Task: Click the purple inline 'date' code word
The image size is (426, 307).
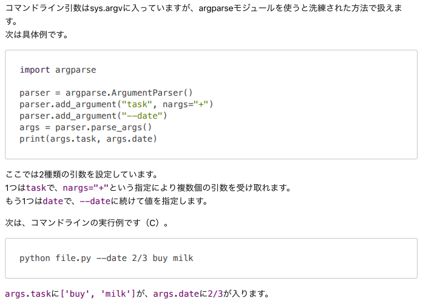Action: click(x=52, y=201)
